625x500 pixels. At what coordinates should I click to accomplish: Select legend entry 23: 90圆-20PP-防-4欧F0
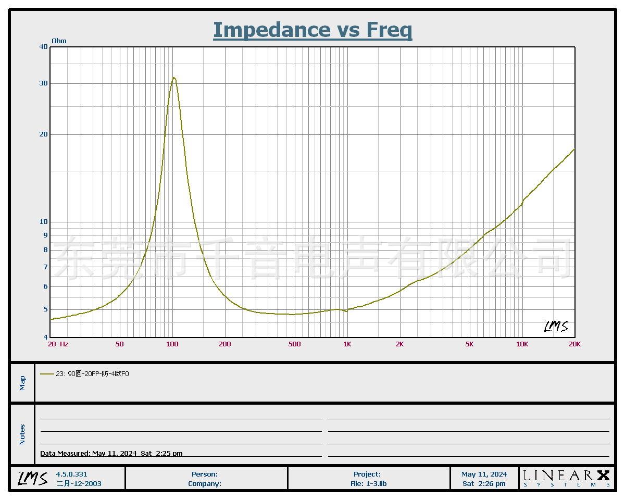[x=92, y=374]
